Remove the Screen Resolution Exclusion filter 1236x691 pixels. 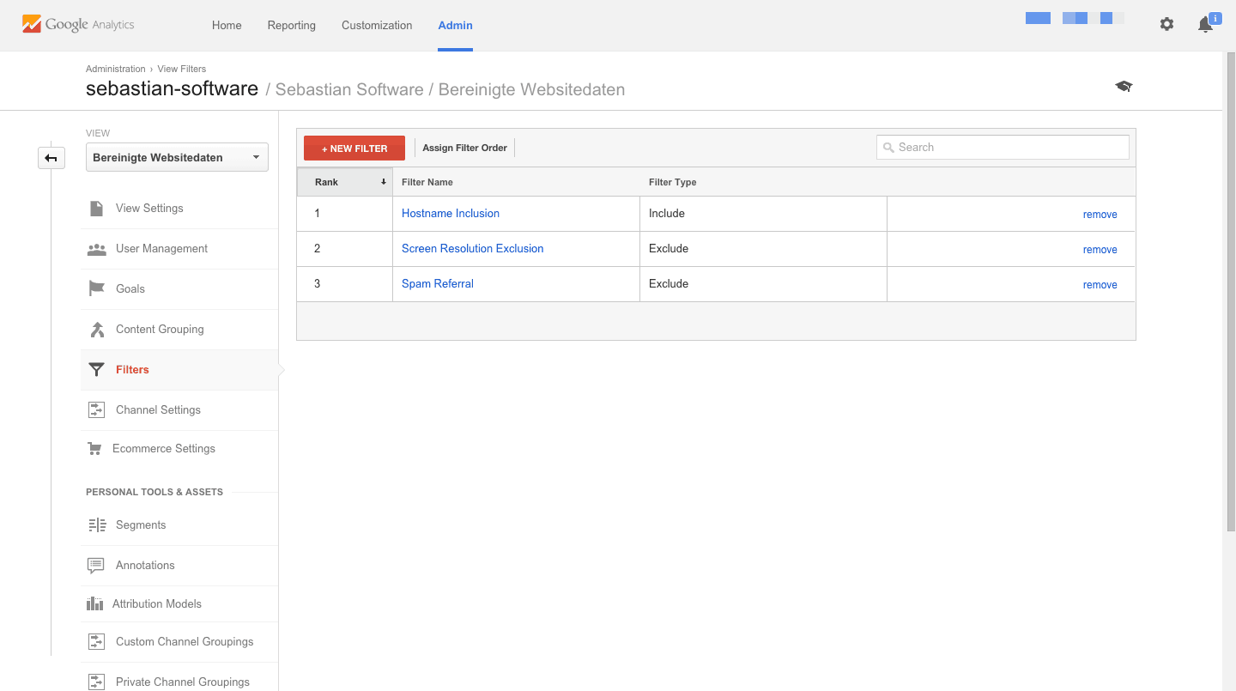point(1100,250)
